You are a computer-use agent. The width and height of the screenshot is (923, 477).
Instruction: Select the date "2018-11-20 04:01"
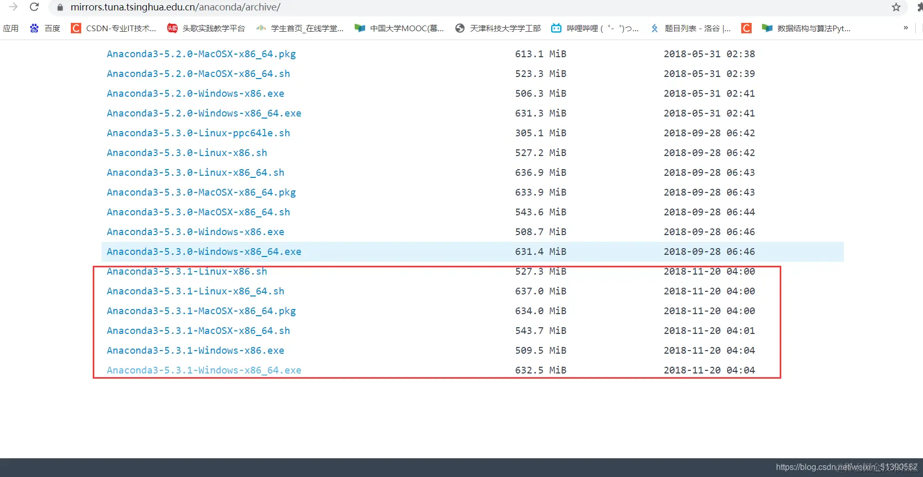(709, 331)
